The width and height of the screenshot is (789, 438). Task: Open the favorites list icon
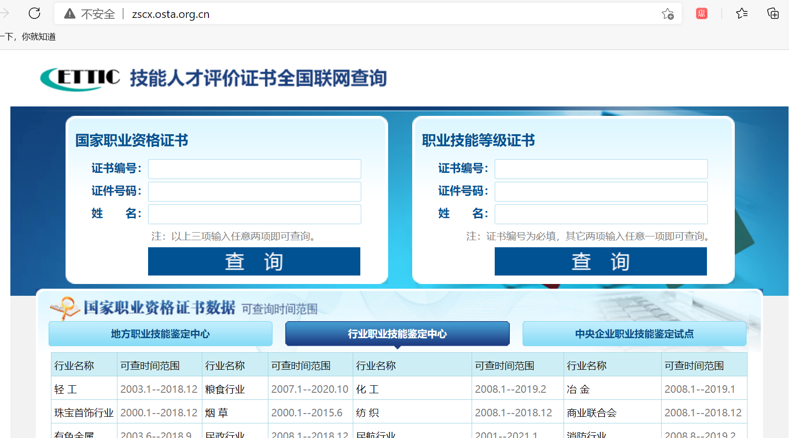pos(741,14)
